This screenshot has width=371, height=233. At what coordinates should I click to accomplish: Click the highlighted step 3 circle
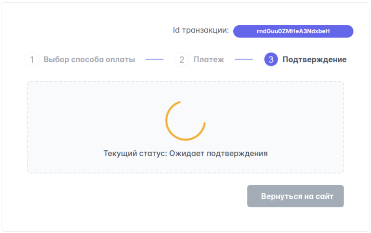[271, 60]
